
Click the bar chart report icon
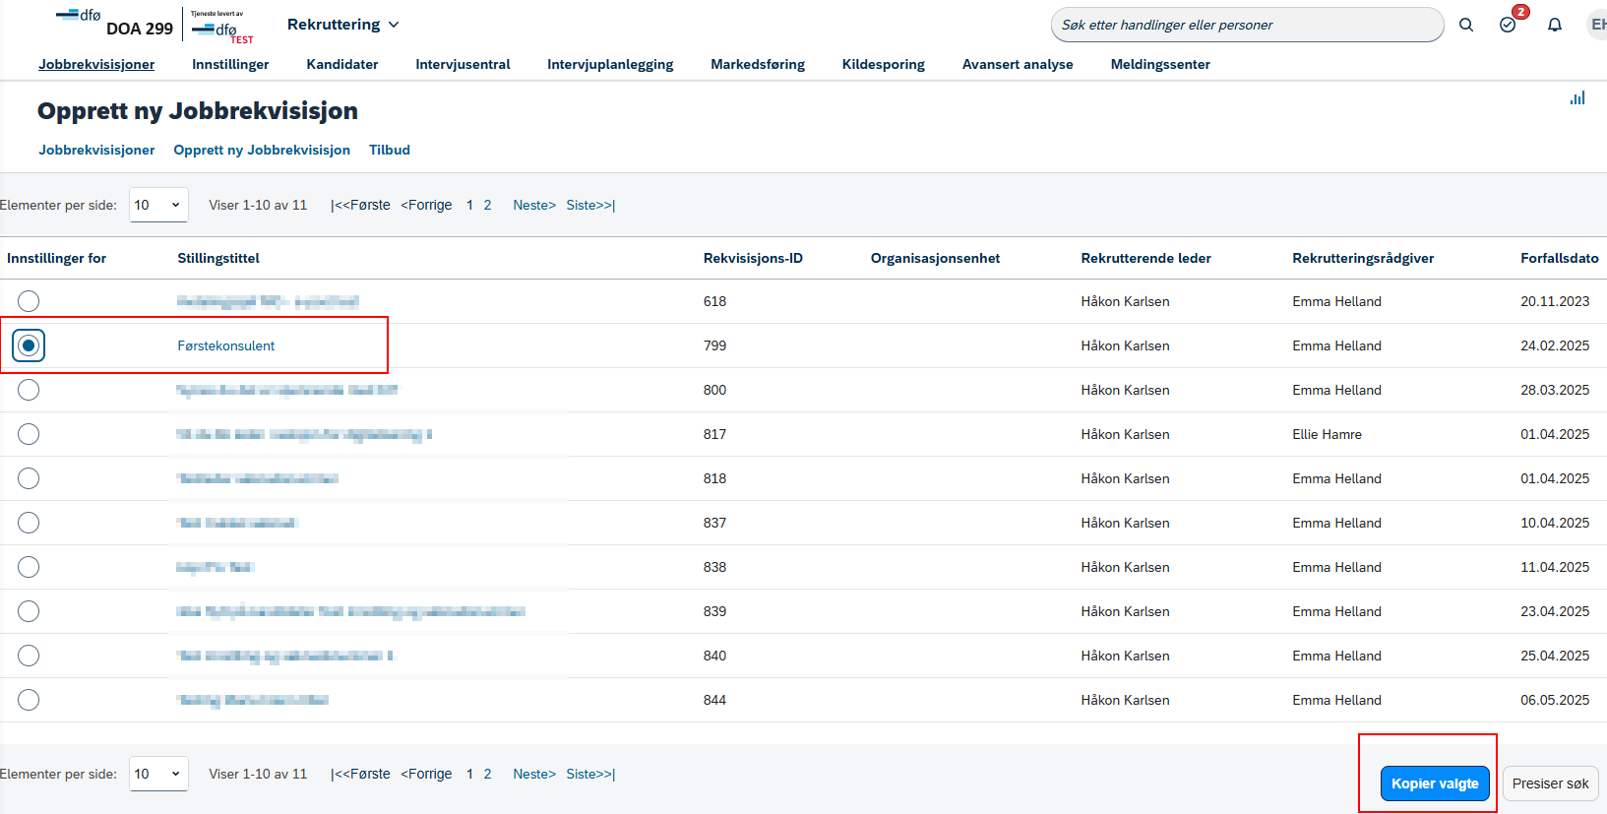click(1577, 97)
